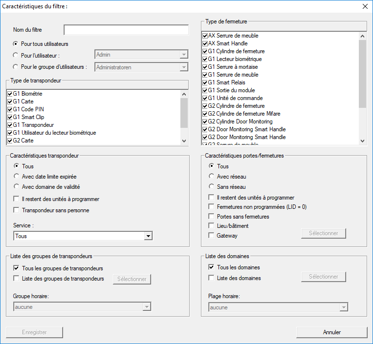Uncheck G1 Biométrie transponder type

coord(10,94)
